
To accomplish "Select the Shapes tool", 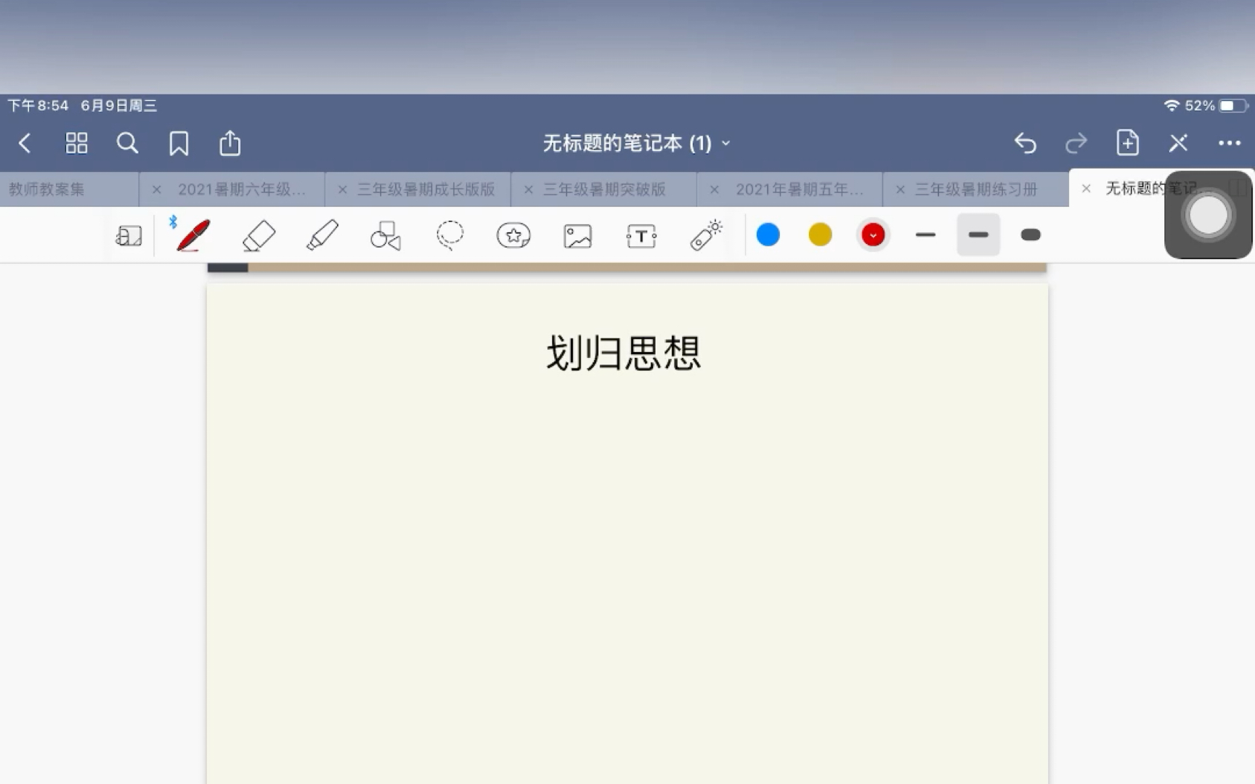I will pyautogui.click(x=386, y=235).
